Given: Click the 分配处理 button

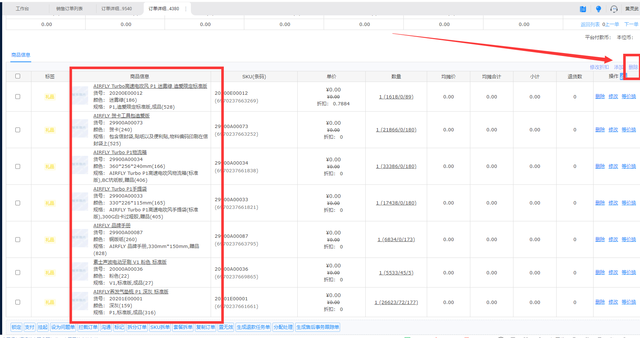Looking at the screenshot, I should (x=283, y=327).
